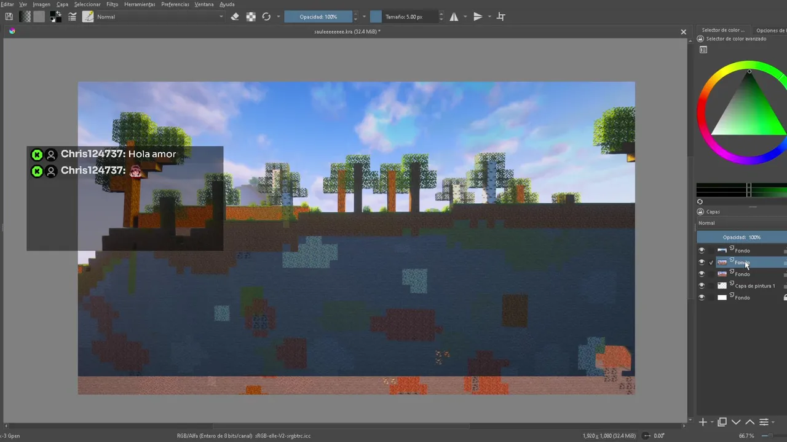The image size is (787, 442).
Task: Expand the horizontal mirror options dropdown
Action: (x=465, y=17)
